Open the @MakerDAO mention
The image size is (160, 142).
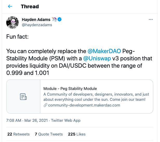pos(104,51)
